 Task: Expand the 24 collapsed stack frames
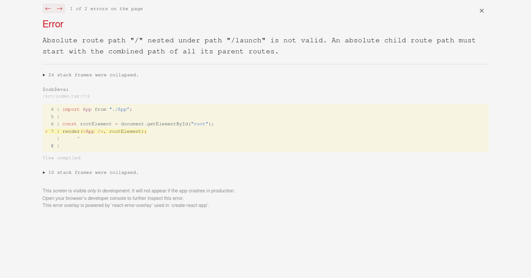tap(90, 75)
